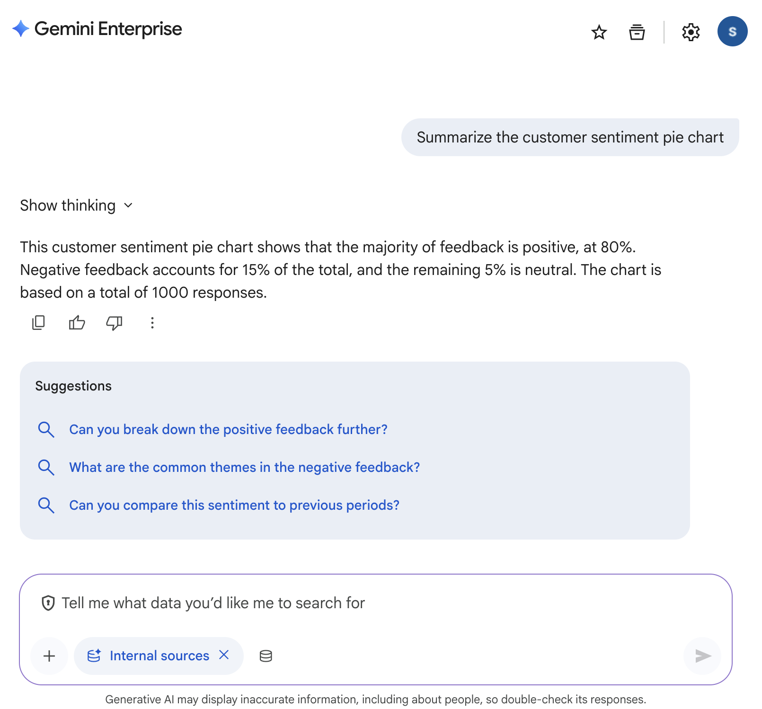Choose the common negative feedback themes suggestion

(x=244, y=467)
